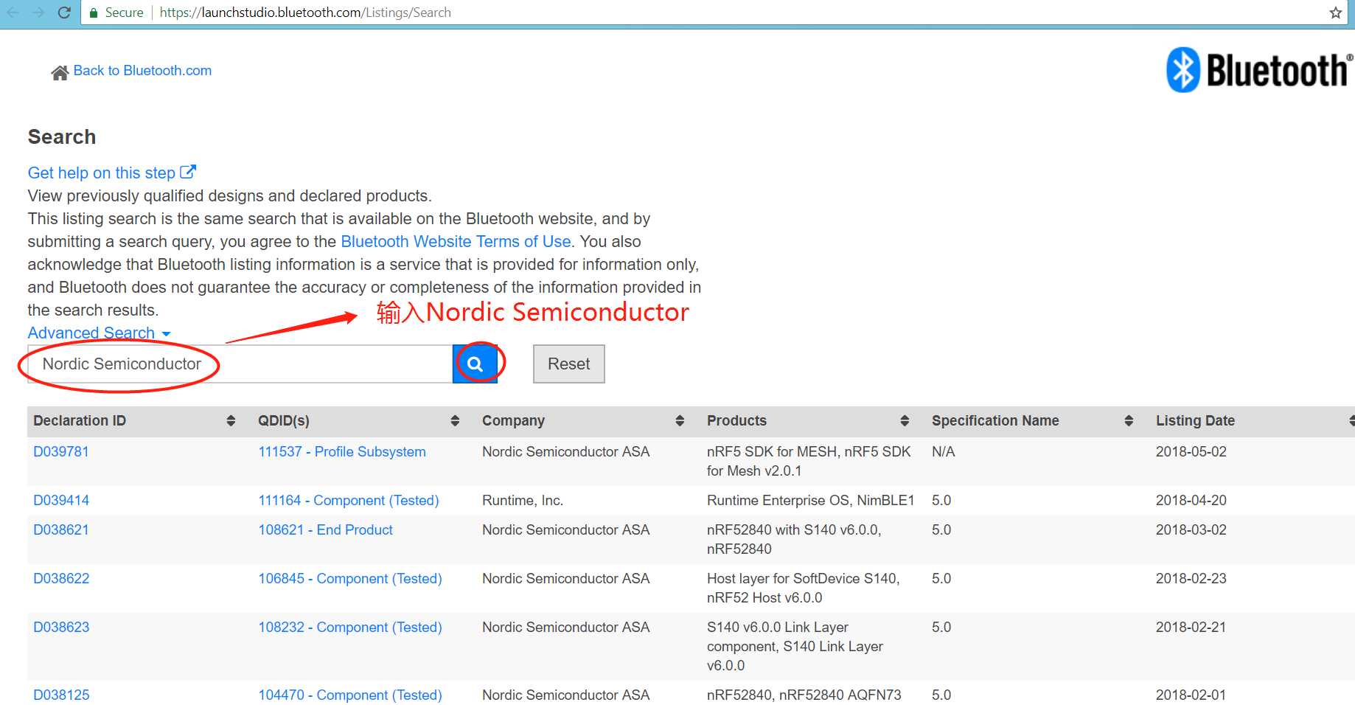Click the Bluetooth logo
Image resolution: width=1355 pixels, height=705 pixels.
point(1259,70)
